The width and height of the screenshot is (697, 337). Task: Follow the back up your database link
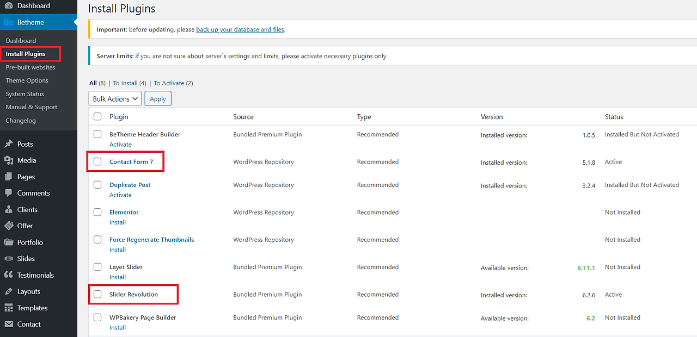(240, 29)
